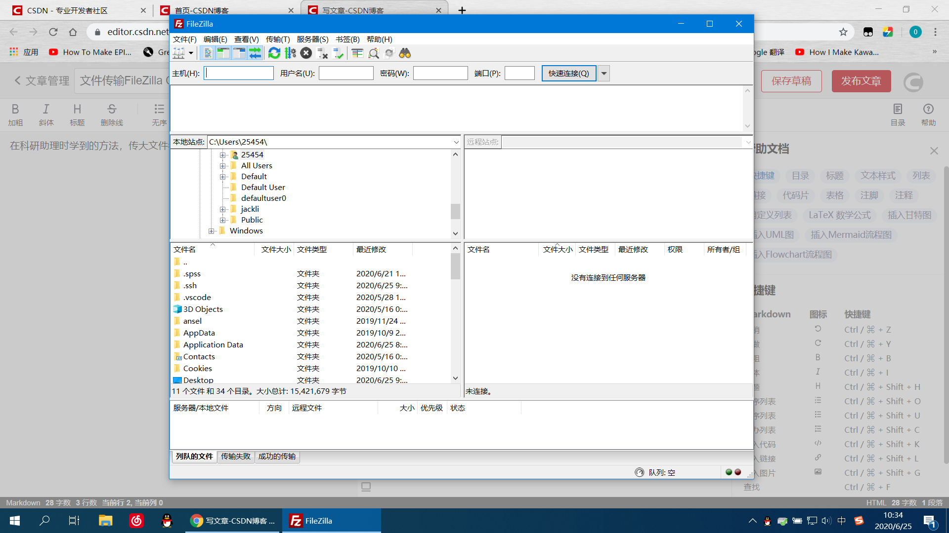The image size is (949, 533).
Task: Refresh the file and folder lists
Action: tap(274, 53)
